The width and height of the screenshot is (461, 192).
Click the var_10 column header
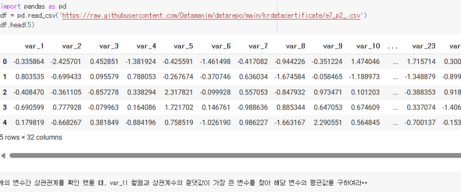[x=368, y=46]
